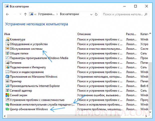Image resolution: width=155 pixels, height=121 pixels.
Task: Select Поиск и индексирование entry
Action: tap(27, 72)
